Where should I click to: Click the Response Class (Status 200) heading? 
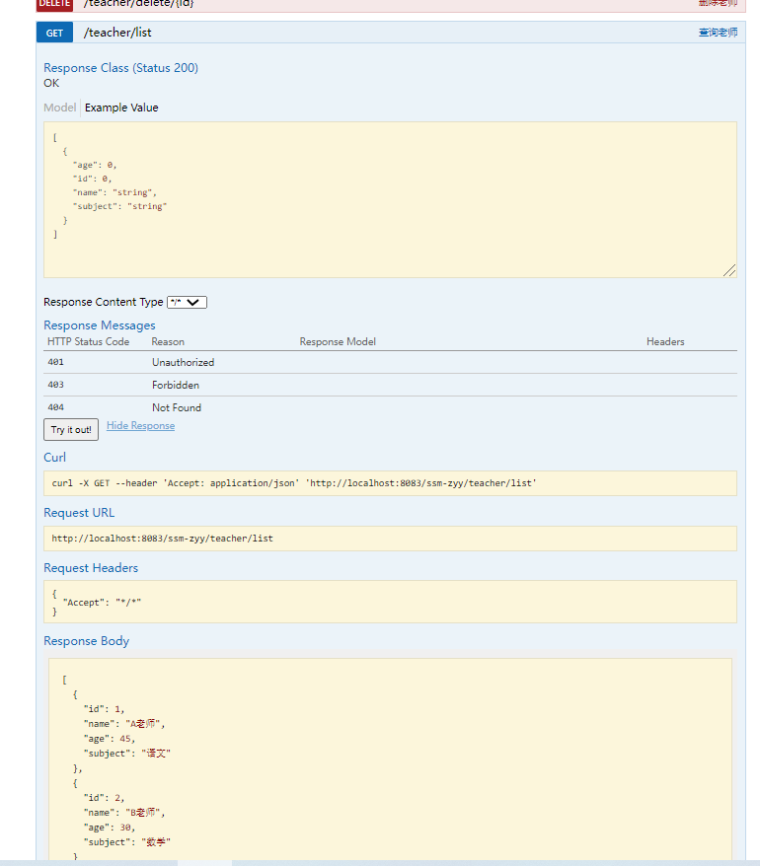tap(120, 68)
